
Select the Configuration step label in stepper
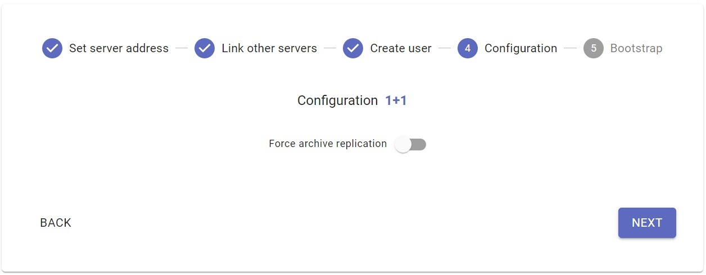[521, 48]
